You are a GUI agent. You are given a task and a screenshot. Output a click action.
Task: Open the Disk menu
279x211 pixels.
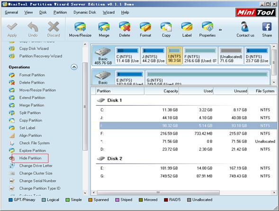coord(43,12)
